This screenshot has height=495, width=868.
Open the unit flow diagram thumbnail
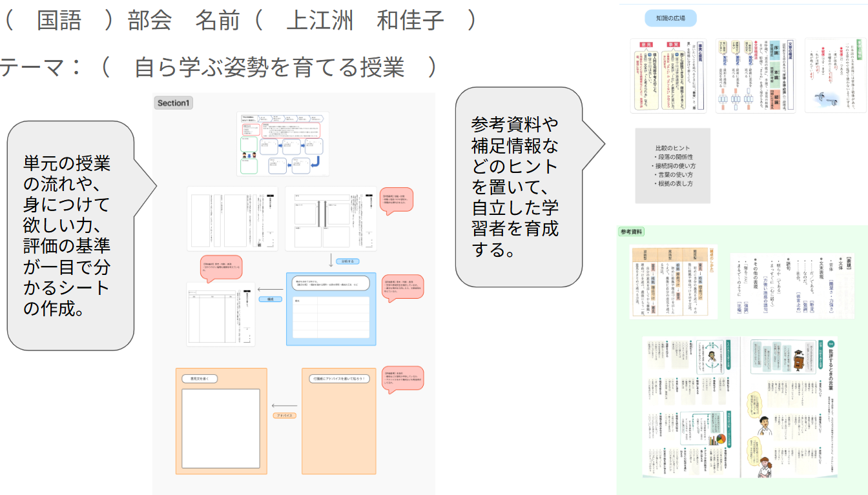(x=282, y=144)
